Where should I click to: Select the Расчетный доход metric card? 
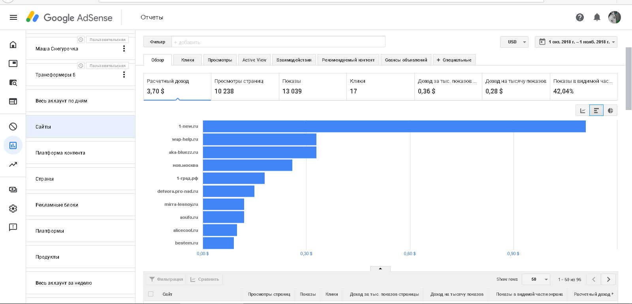pos(177,87)
